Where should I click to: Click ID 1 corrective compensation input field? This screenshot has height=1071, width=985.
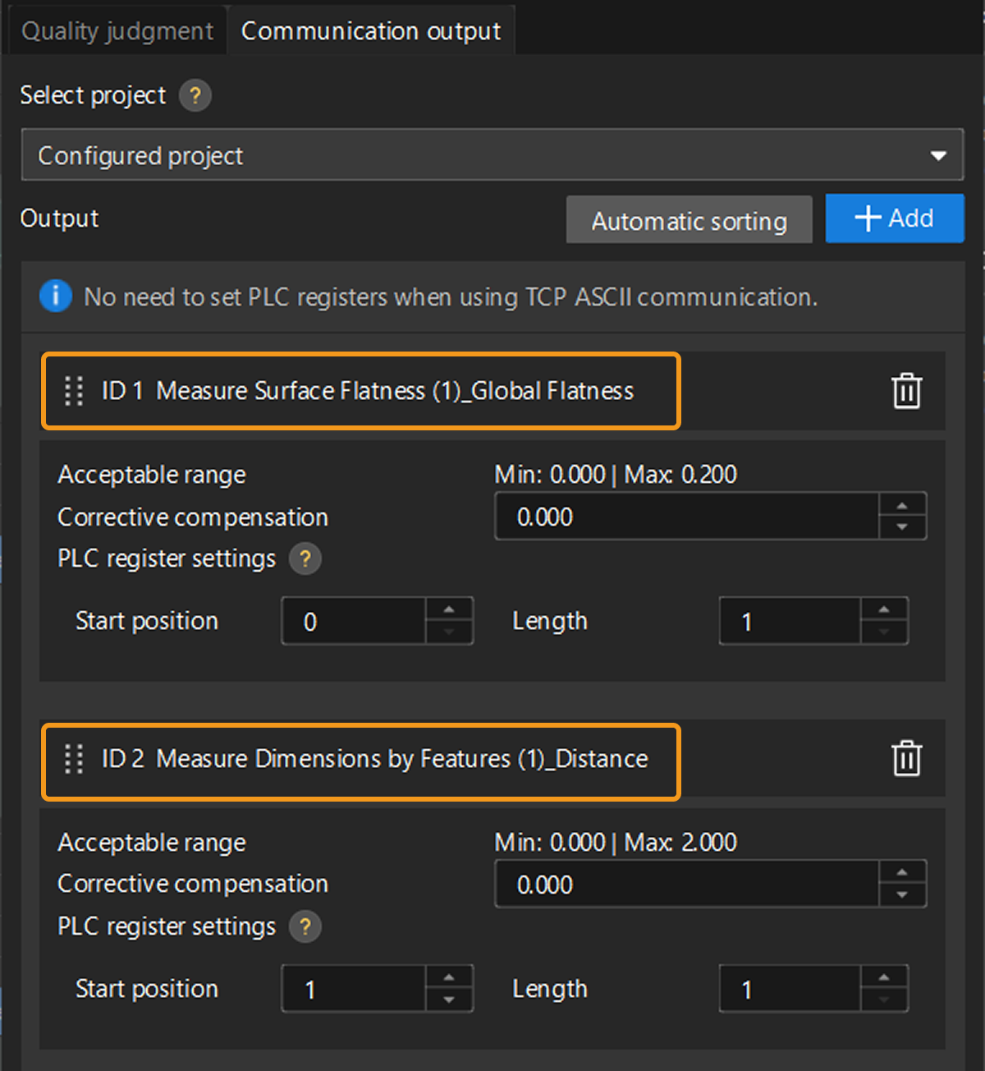[x=685, y=517]
